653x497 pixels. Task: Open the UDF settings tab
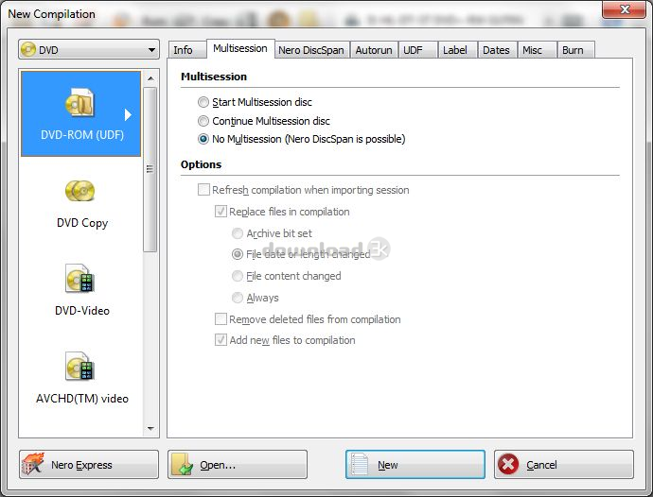[x=413, y=50]
